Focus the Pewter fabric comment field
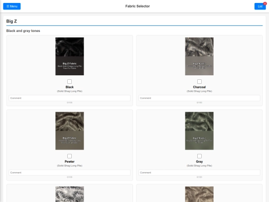The height and width of the screenshot is (202, 269). point(69,173)
